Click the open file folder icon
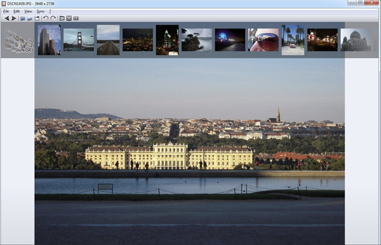 click(23, 18)
